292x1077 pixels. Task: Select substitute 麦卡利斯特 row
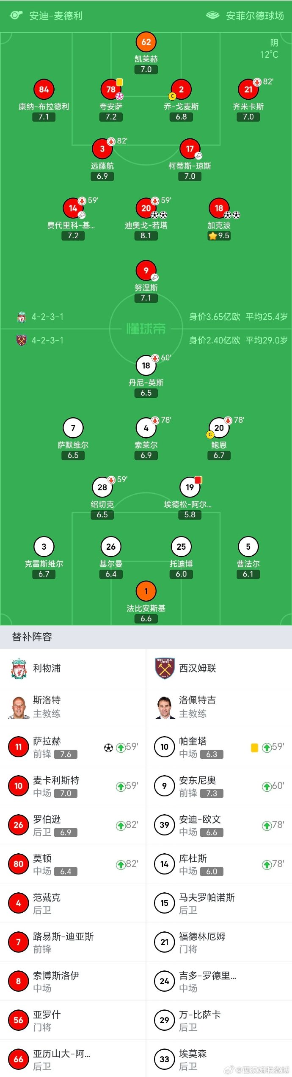[73, 786]
